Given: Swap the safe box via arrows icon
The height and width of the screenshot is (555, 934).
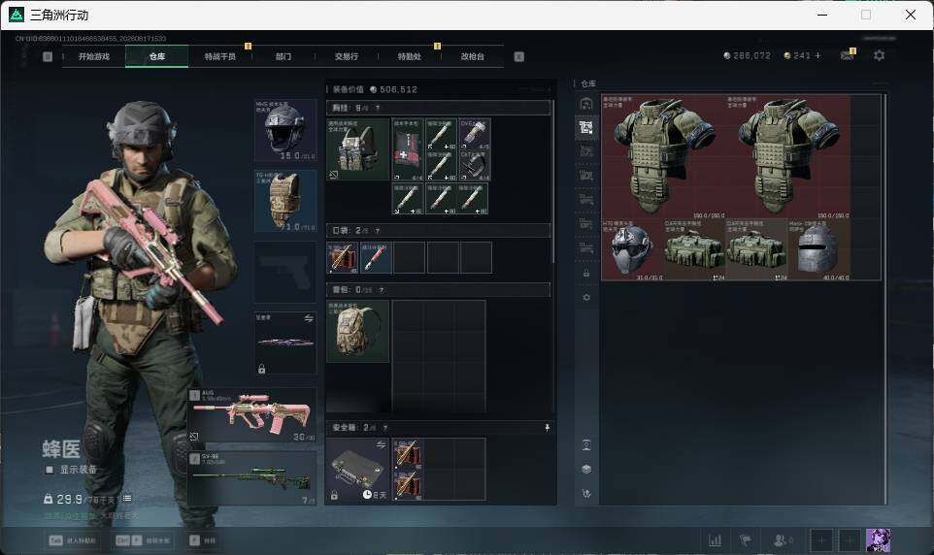Looking at the screenshot, I should (x=381, y=444).
